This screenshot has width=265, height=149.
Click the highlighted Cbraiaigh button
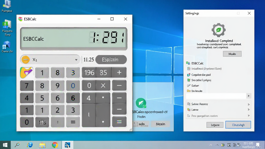(x=238, y=125)
